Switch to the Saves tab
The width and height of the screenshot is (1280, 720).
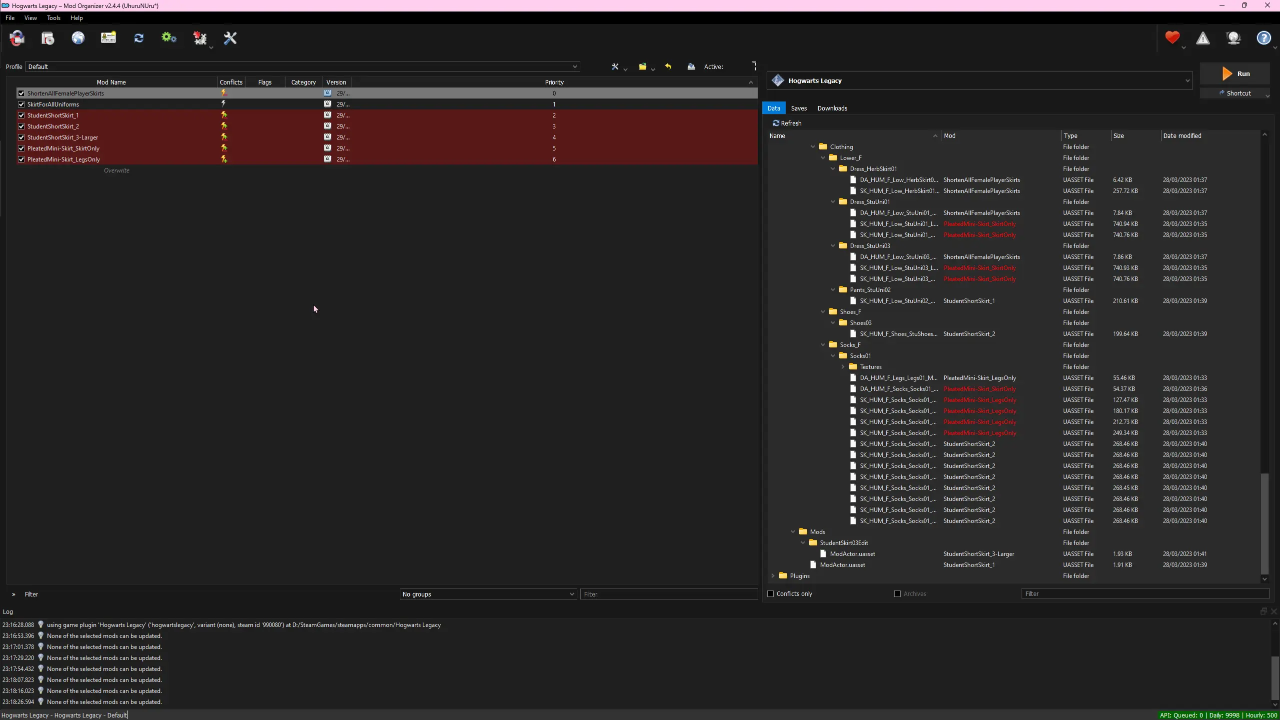[799, 108]
